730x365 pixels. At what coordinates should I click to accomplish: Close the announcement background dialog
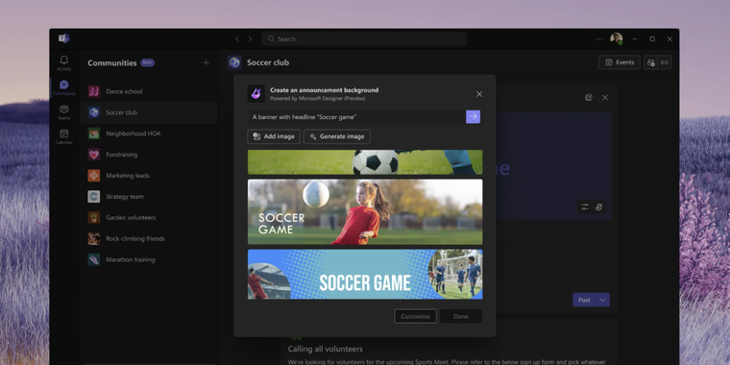point(479,94)
